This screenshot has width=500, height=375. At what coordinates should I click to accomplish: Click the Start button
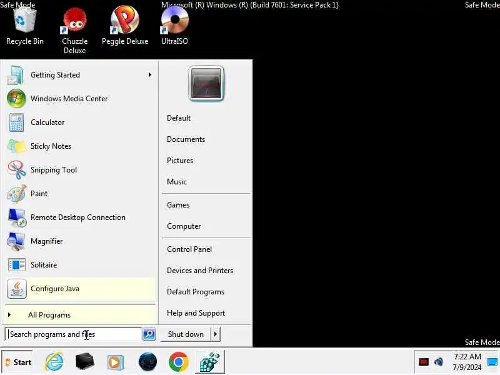click(17, 362)
